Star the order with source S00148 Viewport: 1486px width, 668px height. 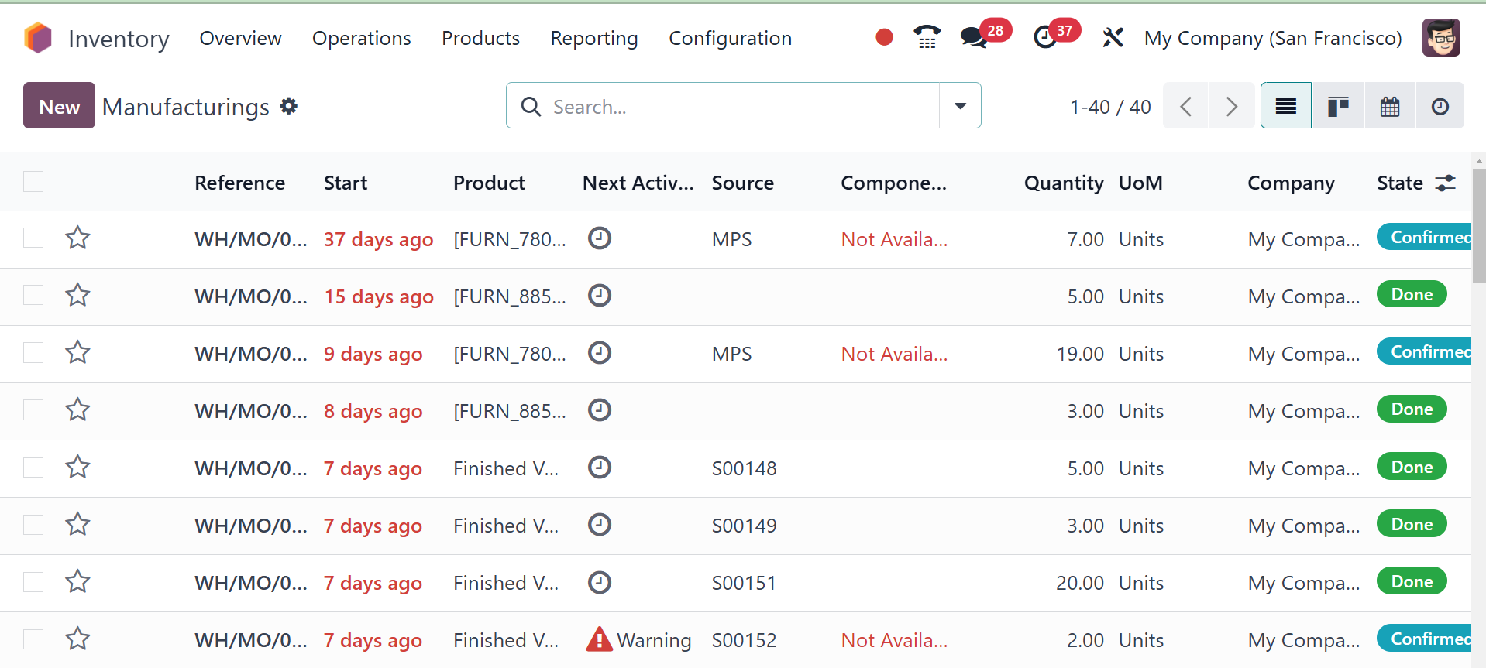pos(77,468)
